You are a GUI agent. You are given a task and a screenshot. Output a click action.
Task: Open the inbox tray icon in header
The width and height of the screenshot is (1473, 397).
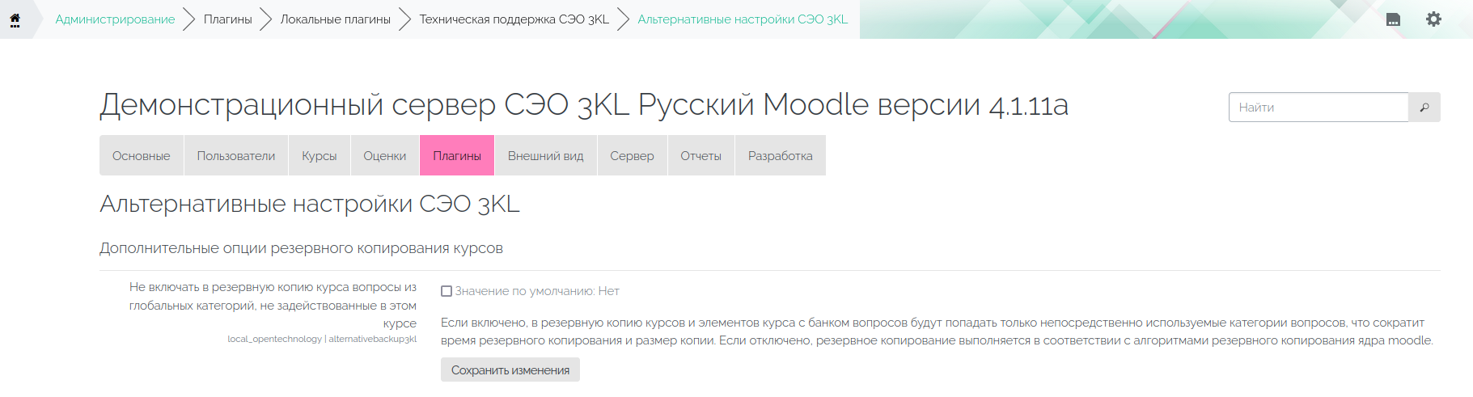pos(1393,19)
